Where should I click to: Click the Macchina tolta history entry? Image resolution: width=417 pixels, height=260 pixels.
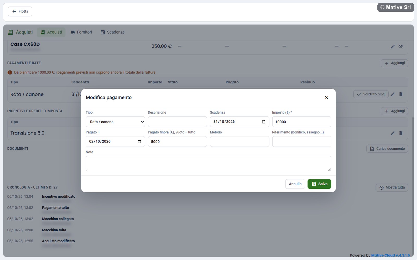pyautogui.click(x=54, y=230)
